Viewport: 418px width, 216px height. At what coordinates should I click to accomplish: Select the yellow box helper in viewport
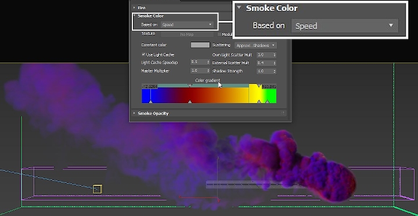(98, 189)
